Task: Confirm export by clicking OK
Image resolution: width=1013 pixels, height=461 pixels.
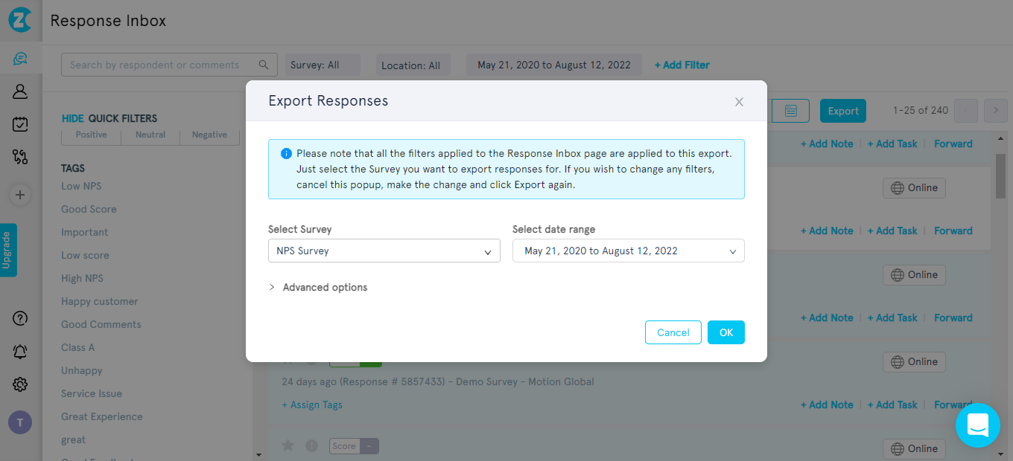Action: click(725, 332)
